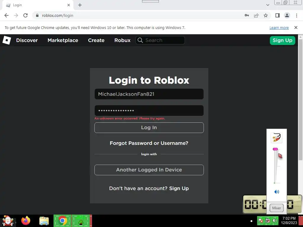
Task: Click the browser forward arrow
Action: click(16, 15)
